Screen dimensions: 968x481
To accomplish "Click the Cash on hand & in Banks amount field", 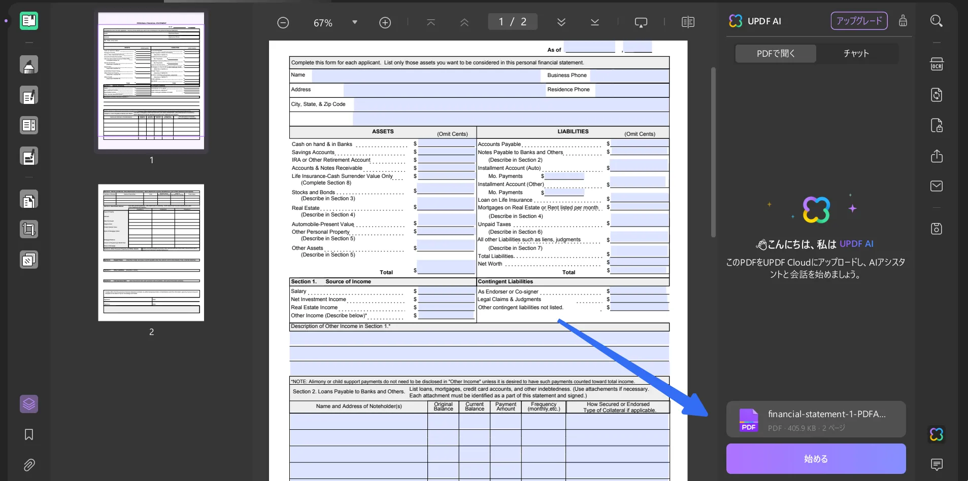I will tap(446, 143).
